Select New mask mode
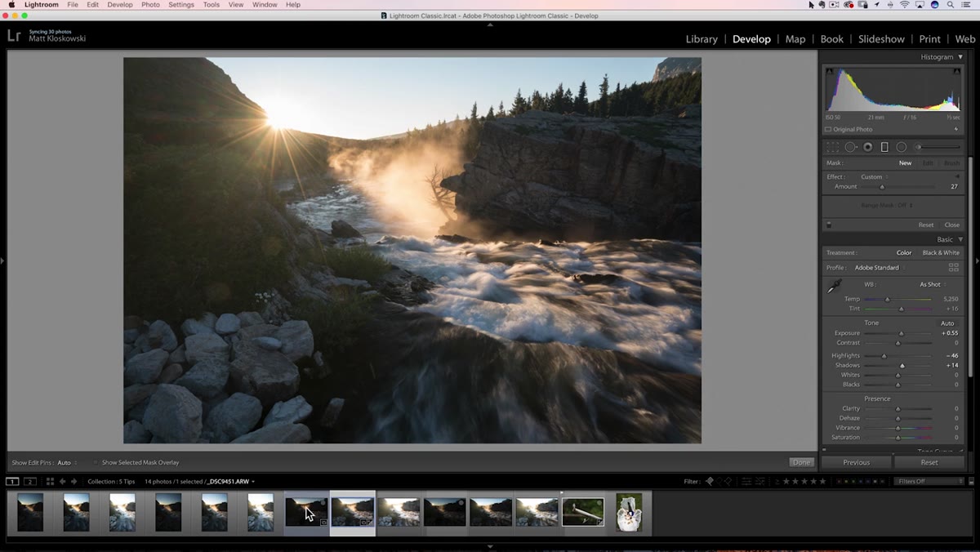Image resolution: width=980 pixels, height=552 pixels. pos(905,163)
